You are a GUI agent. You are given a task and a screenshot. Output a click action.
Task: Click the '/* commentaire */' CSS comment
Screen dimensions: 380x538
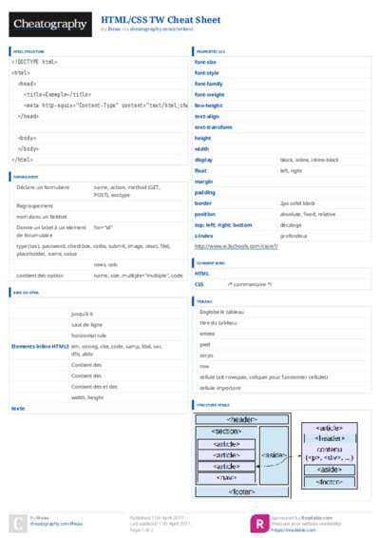click(x=250, y=284)
